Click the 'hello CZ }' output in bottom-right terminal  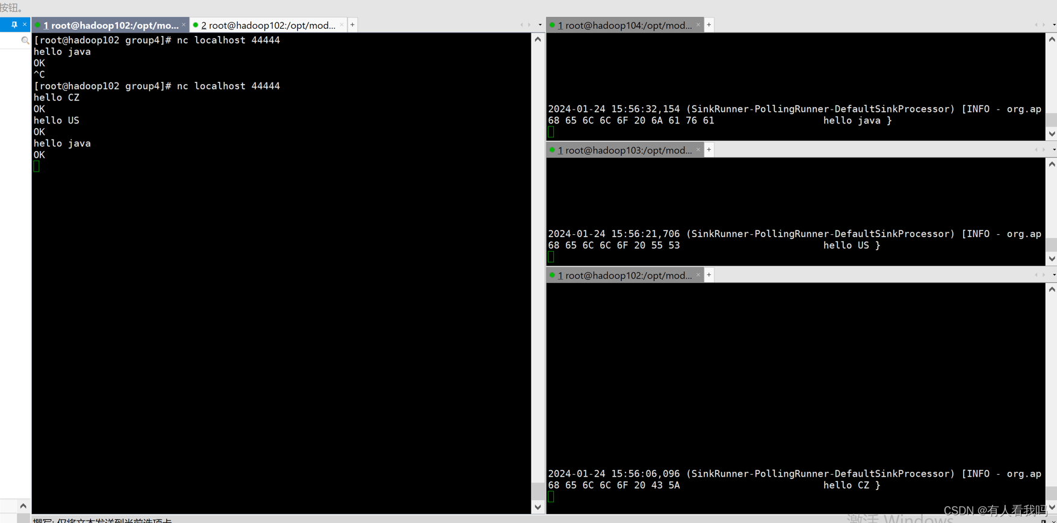[x=852, y=485]
